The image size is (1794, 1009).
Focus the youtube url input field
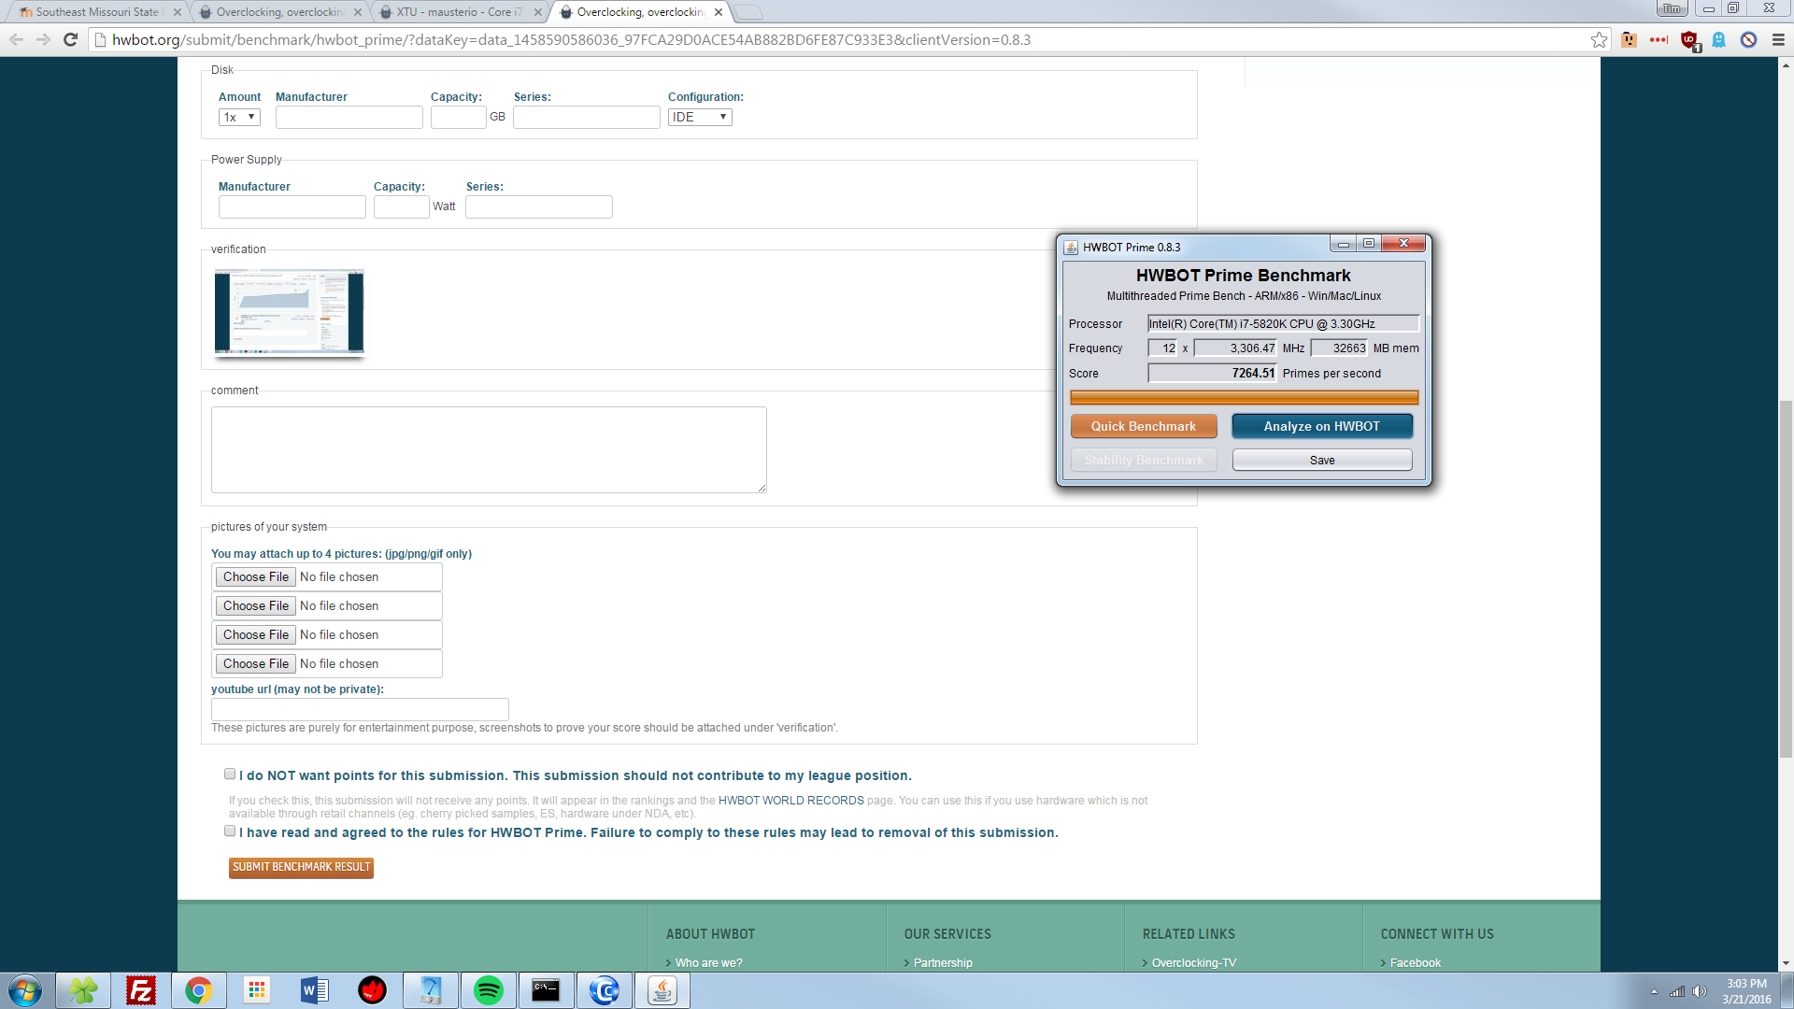click(x=360, y=708)
